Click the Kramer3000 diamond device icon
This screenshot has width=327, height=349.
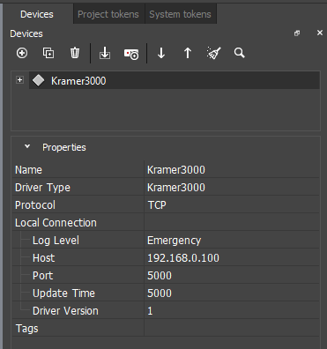tap(39, 80)
